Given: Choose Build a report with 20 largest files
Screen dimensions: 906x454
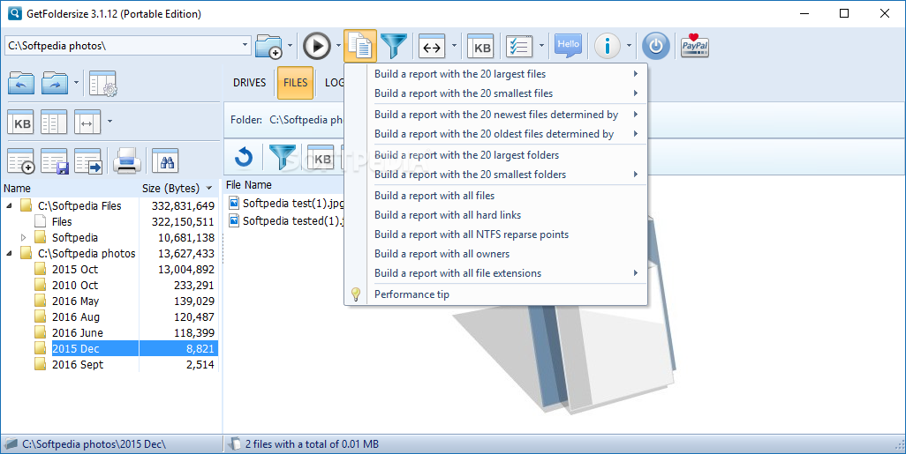Looking at the screenshot, I should pos(495,74).
